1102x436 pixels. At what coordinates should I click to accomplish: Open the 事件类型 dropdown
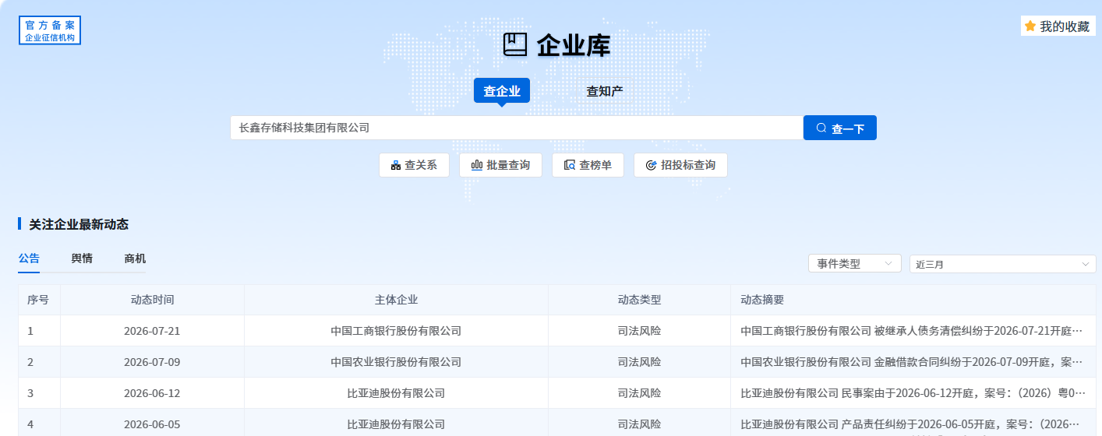tap(855, 264)
